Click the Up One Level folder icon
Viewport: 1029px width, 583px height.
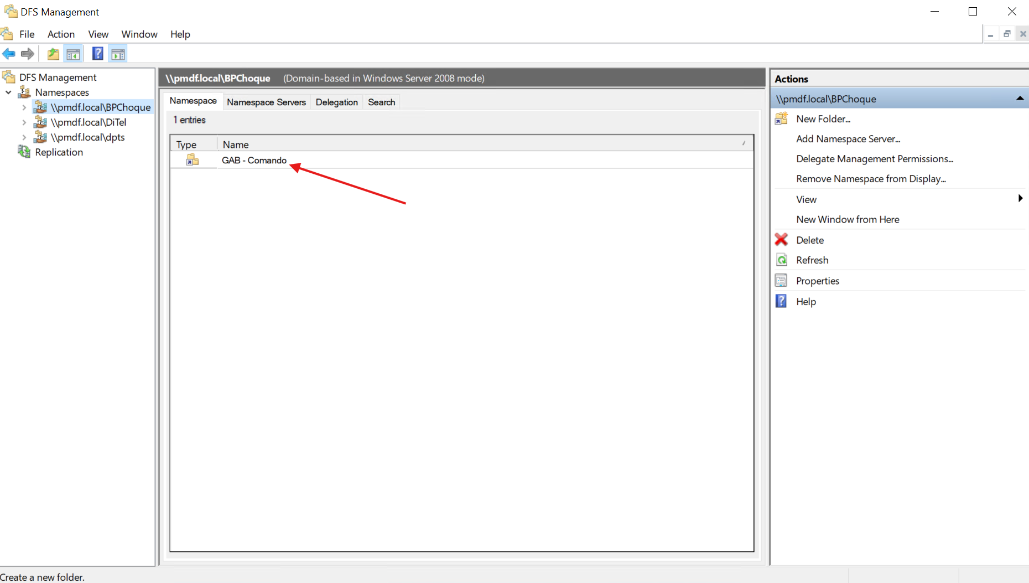pos(53,54)
